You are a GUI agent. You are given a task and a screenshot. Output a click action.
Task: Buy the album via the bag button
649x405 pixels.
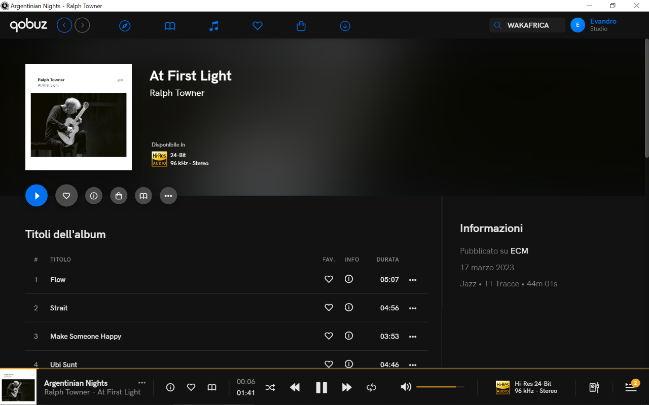[x=119, y=196]
